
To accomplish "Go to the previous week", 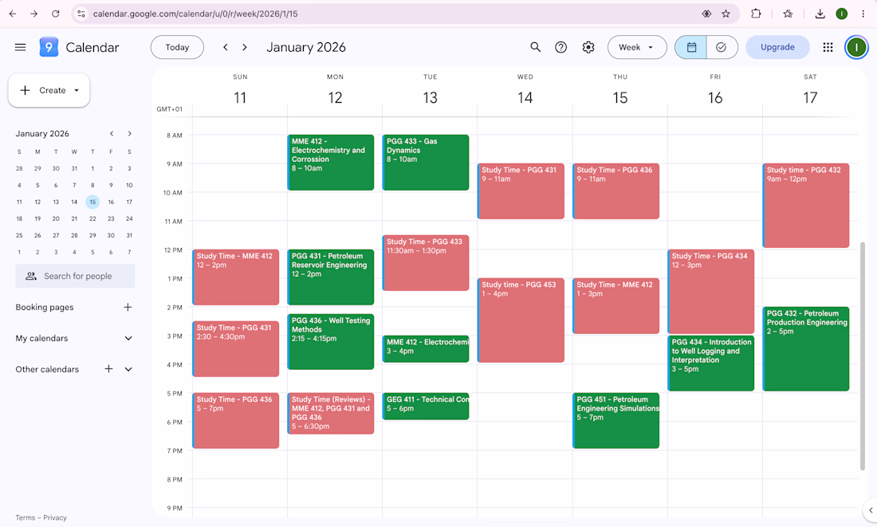I will 226,47.
